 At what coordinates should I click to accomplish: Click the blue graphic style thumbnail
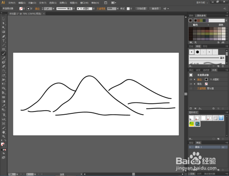click(x=221, y=118)
